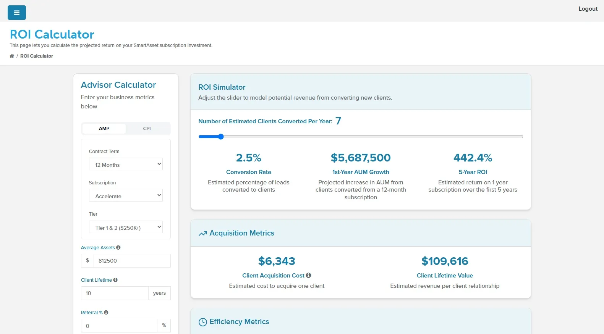Viewport: 604px width, 334px height.
Task: Click the ROI Calculator breadcrumb link
Action: (x=37, y=56)
